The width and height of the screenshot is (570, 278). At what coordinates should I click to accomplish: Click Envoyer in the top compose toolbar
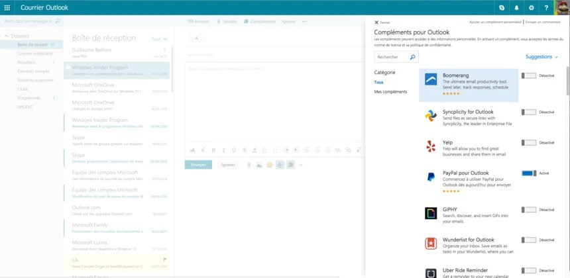point(199,21)
